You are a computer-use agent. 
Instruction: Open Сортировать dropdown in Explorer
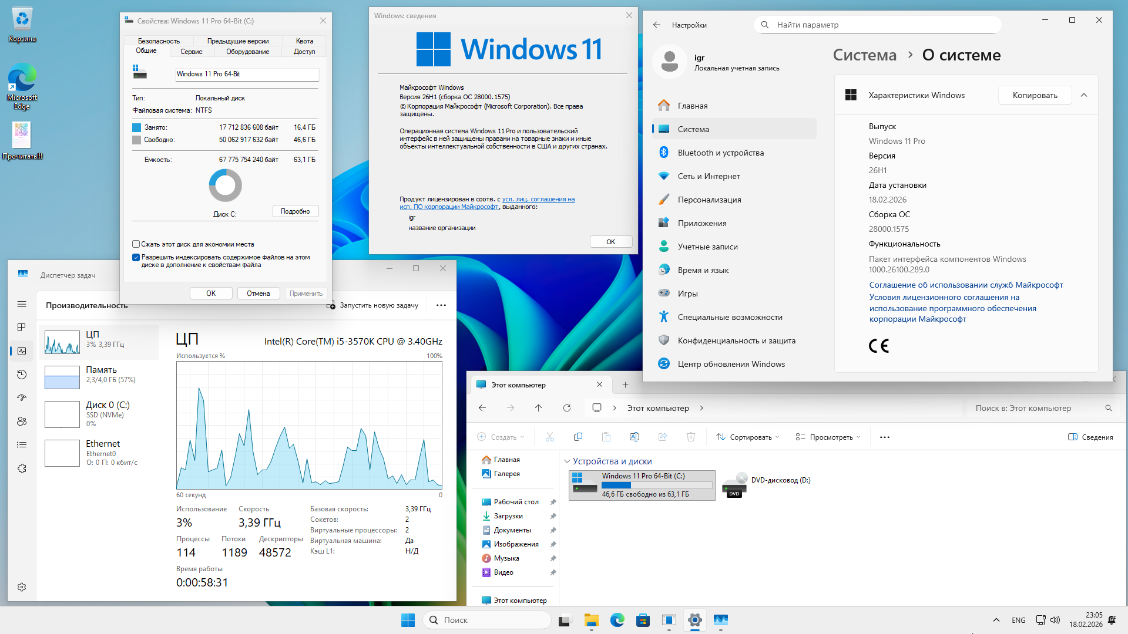pyautogui.click(x=748, y=437)
